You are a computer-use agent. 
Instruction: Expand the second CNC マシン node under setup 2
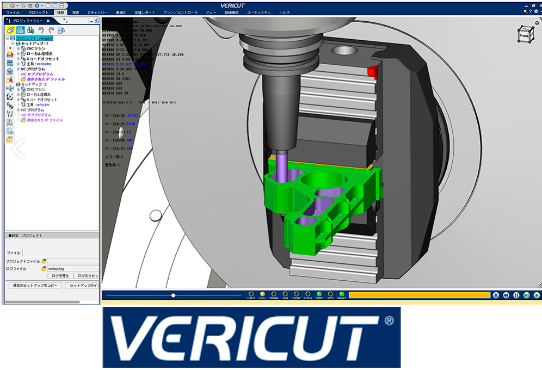19,89
